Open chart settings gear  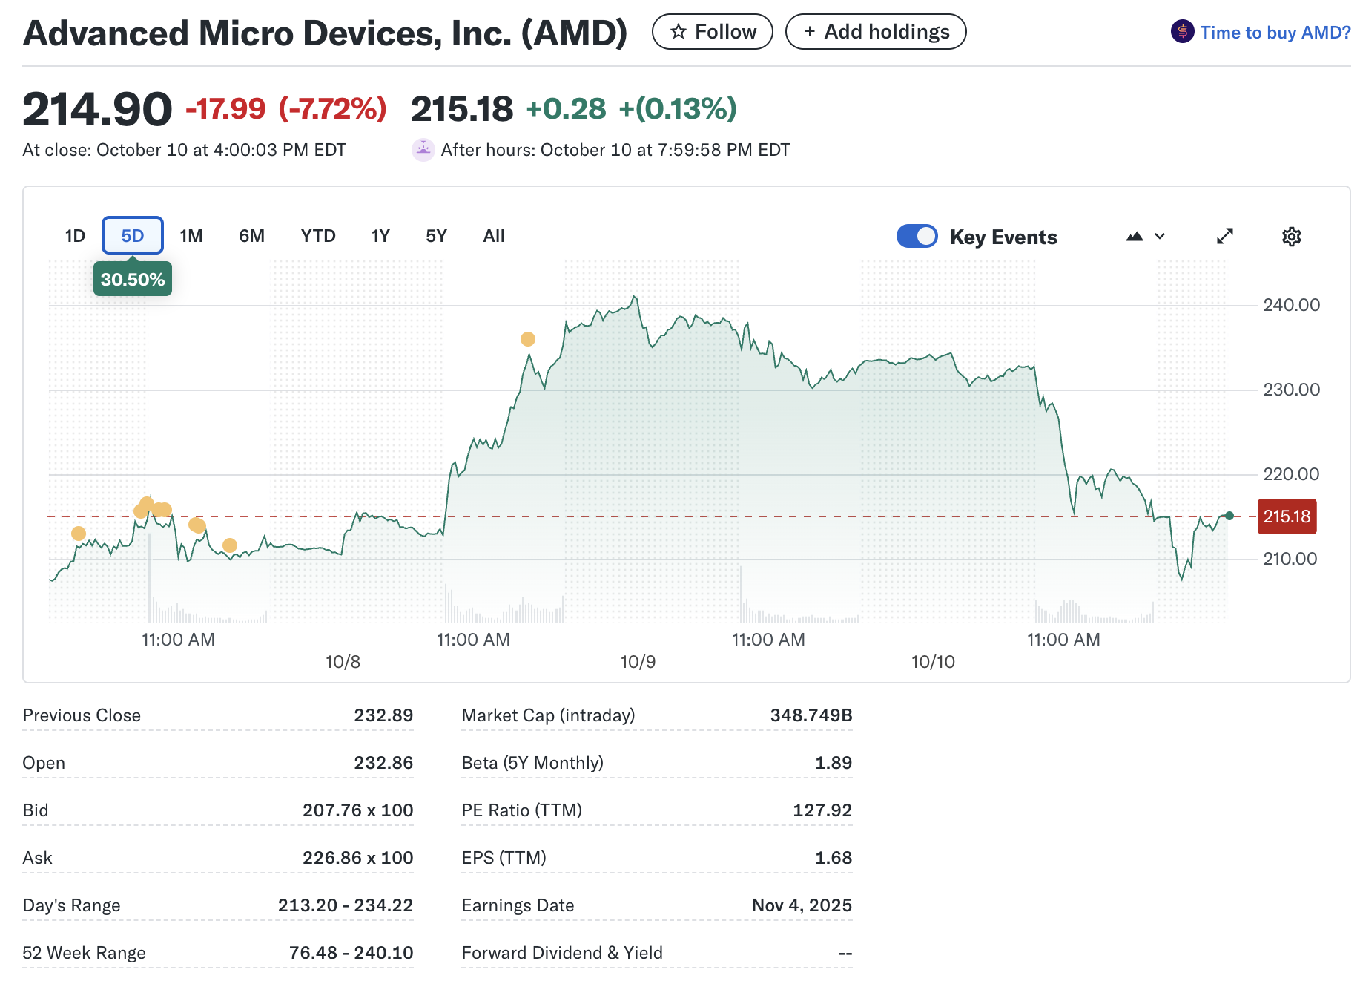point(1292,237)
